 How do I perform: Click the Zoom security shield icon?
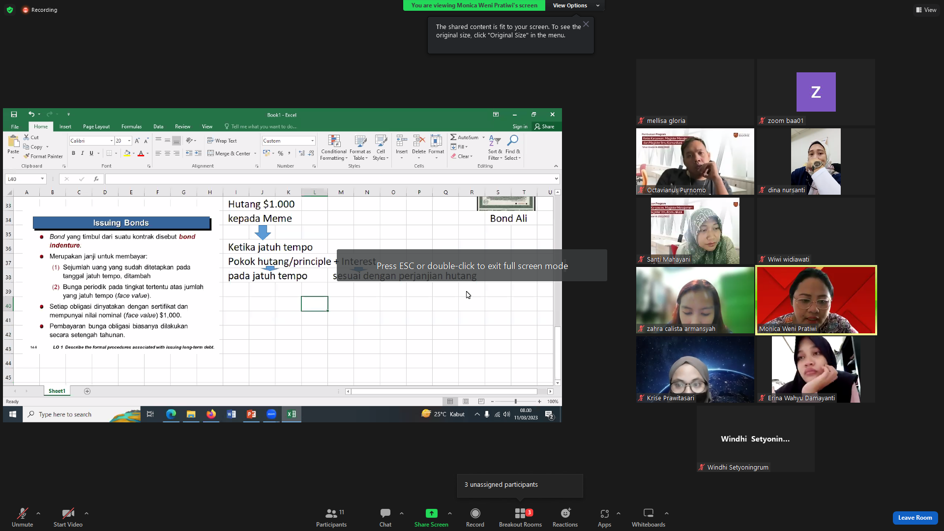click(10, 10)
